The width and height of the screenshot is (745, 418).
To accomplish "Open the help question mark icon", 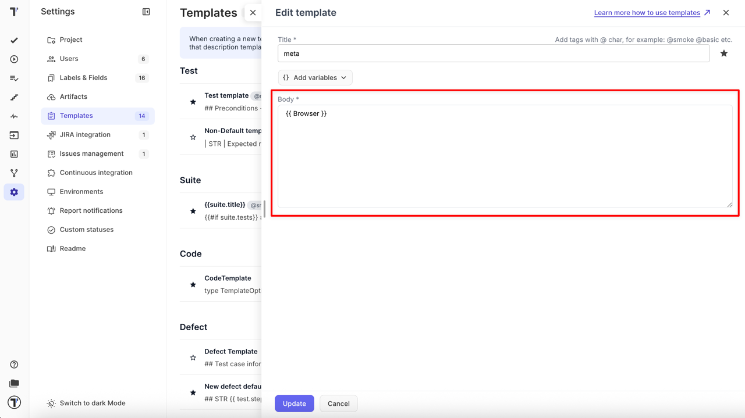I will [x=14, y=365].
